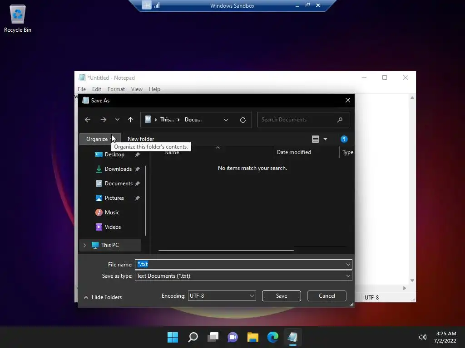Image resolution: width=465 pixels, height=348 pixels.
Task: Click the Save button
Action: (x=282, y=296)
